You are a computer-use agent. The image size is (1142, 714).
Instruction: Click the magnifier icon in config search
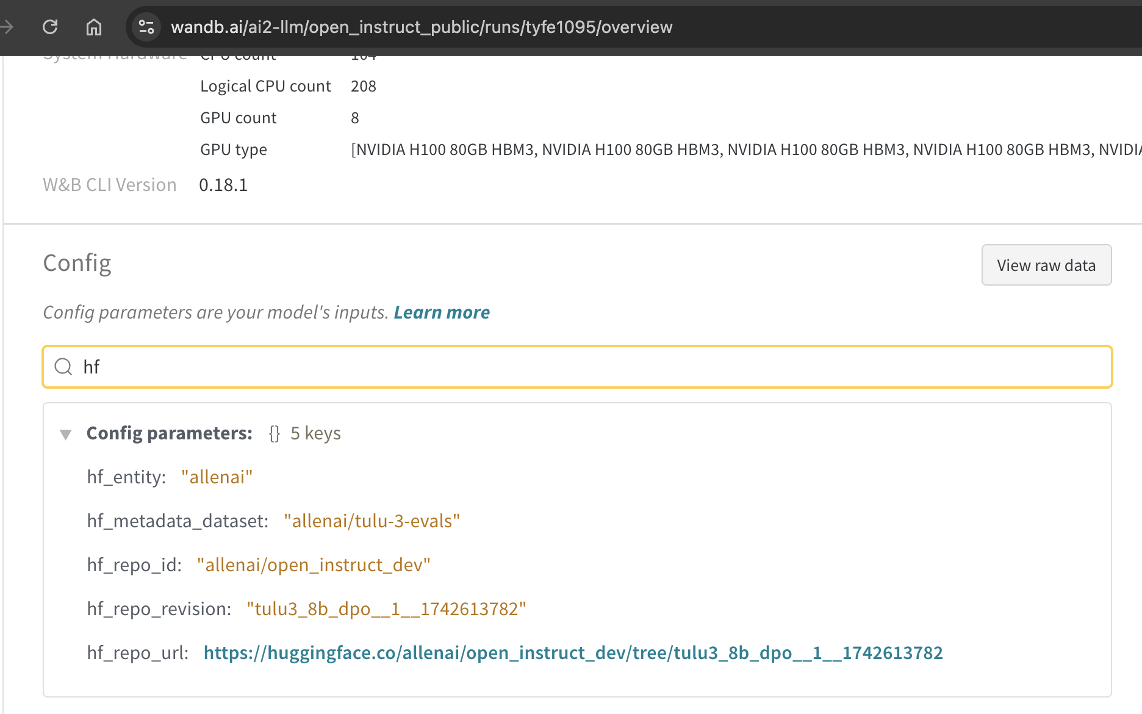click(x=63, y=367)
